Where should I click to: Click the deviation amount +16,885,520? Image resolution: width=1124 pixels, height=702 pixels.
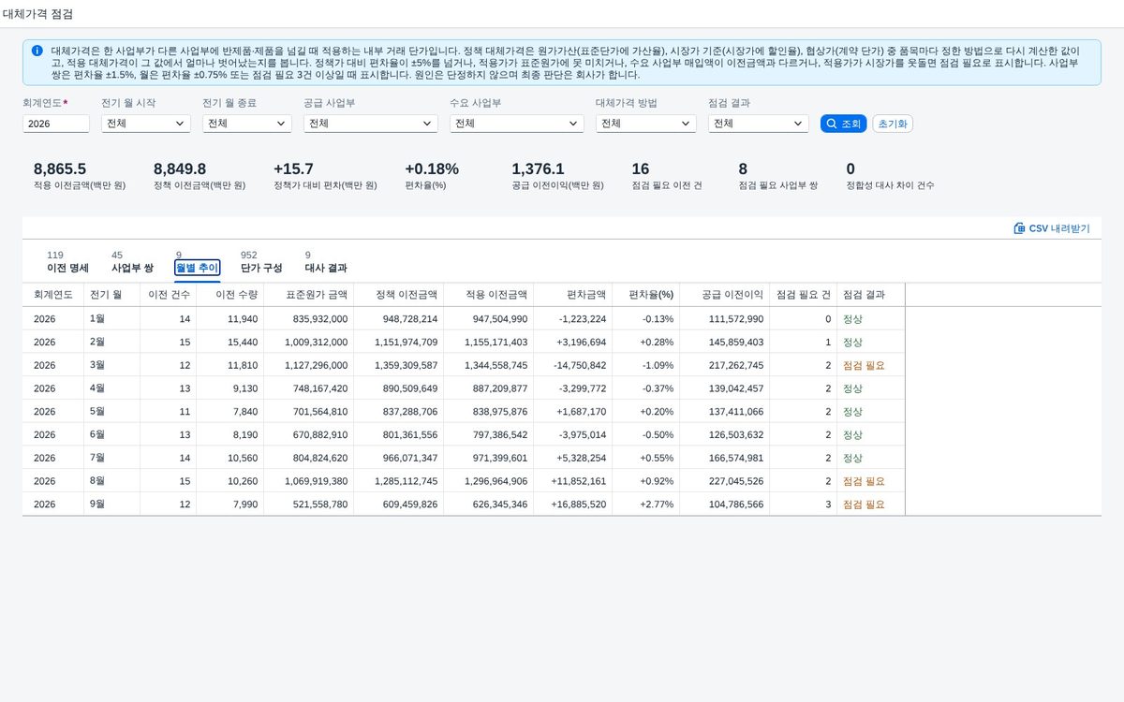coord(578,504)
